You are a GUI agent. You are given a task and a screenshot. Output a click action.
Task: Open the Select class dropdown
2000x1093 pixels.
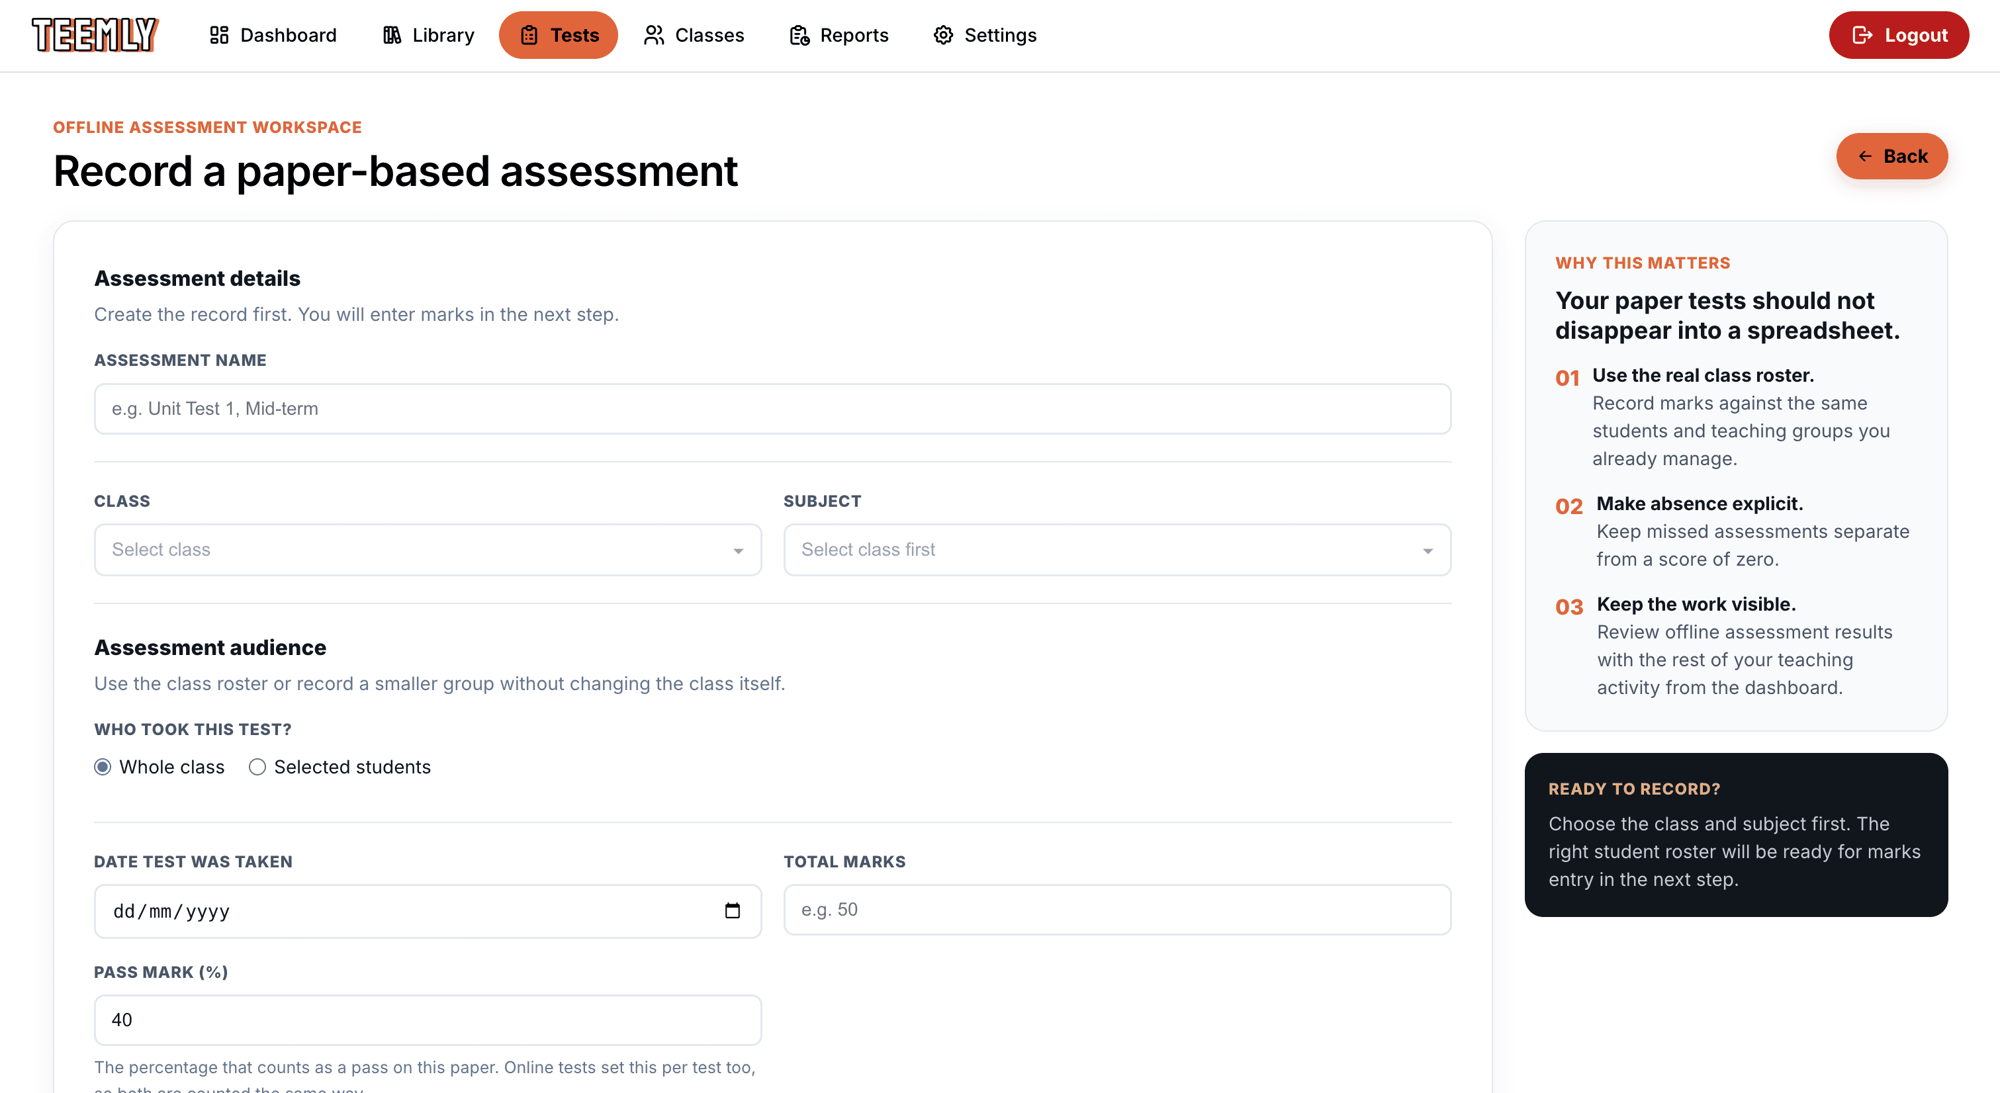428,550
